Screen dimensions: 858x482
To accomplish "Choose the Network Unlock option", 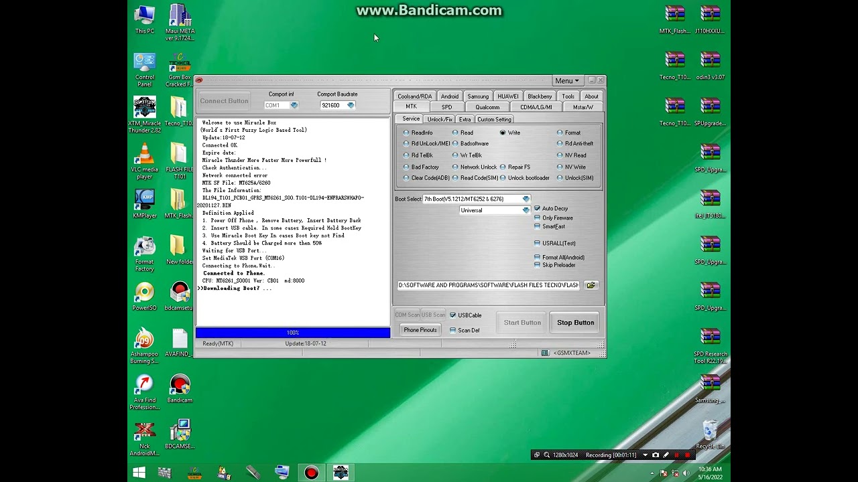I will [475, 167].
